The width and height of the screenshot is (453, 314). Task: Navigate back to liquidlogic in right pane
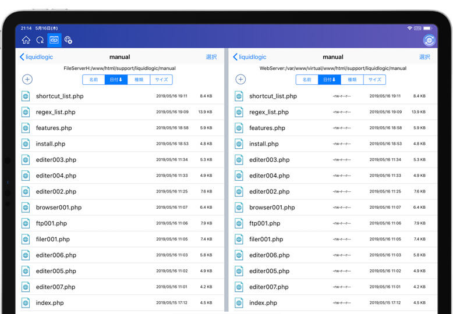tap(249, 57)
